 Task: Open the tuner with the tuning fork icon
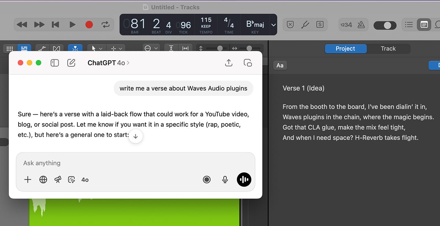(x=305, y=25)
